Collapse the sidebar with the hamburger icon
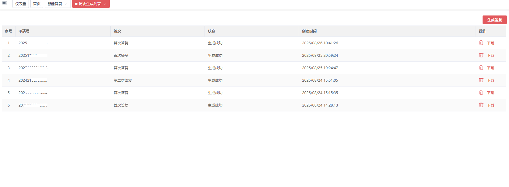Image resolution: width=509 pixels, height=187 pixels. tap(5, 3)
